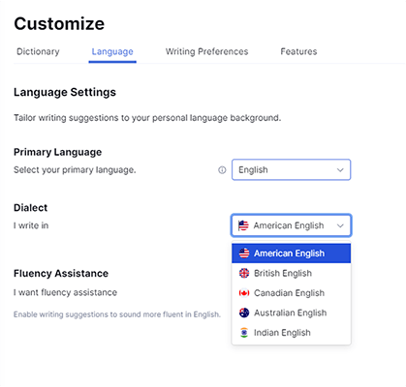406x387 pixels.
Task: Collapse the Dialect dropdown via its chevron
Action: (340, 225)
